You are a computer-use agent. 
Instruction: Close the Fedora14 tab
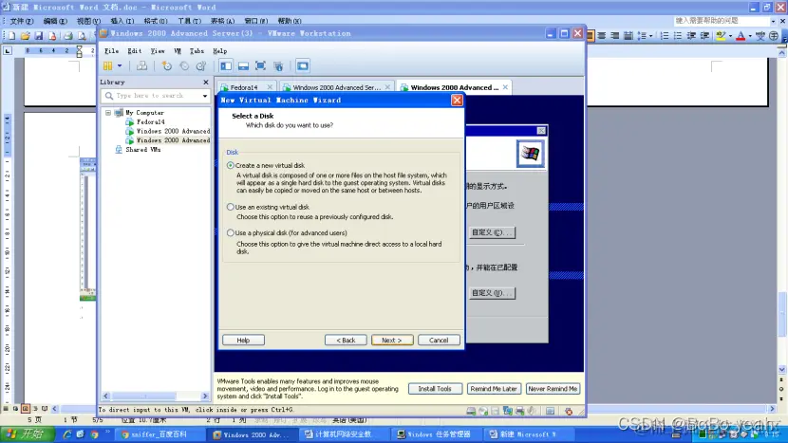click(270, 87)
